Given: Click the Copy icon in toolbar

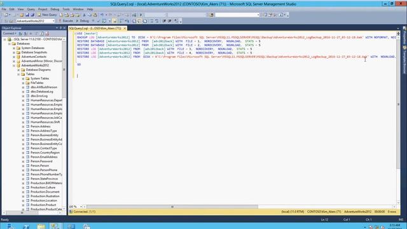Looking at the screenshot, I should (x=90, y=15).
